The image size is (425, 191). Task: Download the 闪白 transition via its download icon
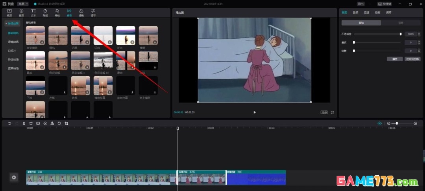(x=110, y=42)
